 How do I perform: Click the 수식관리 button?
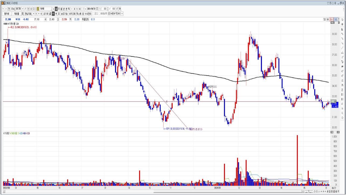click(x=88, y=13)
